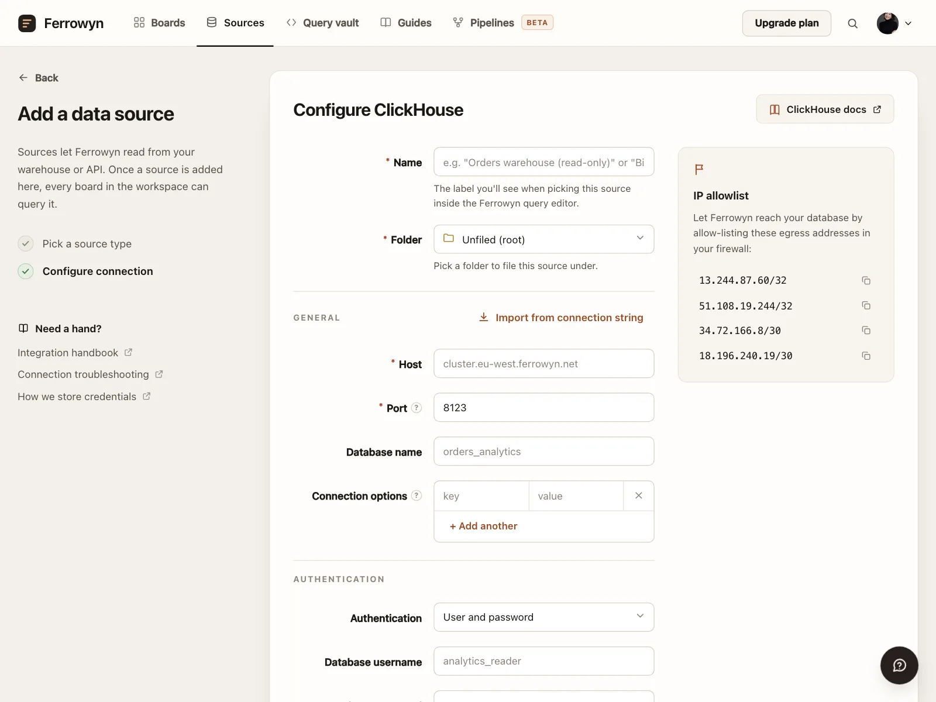Click the back arrow icon
936x702 pixels.
[23, 78]
